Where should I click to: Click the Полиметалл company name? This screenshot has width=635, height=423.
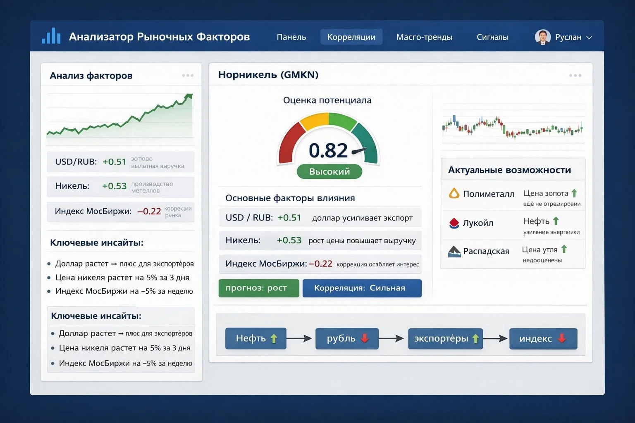(x=489, y=194)
